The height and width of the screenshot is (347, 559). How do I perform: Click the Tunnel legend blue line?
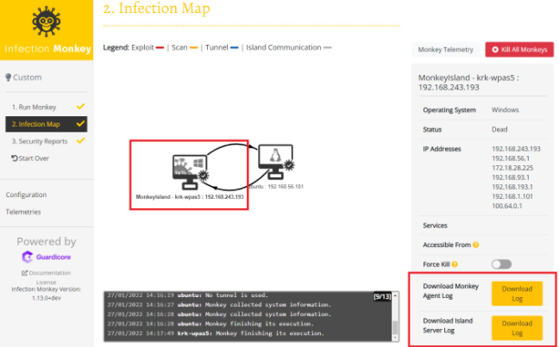[235, 47]
